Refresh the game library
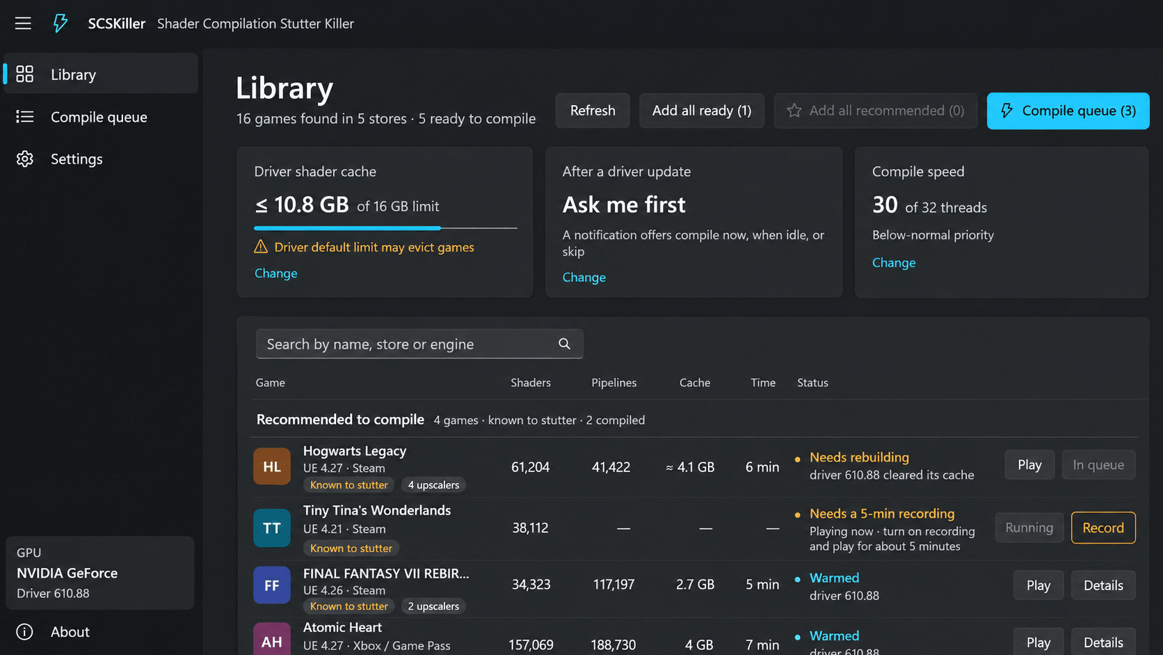The height and width of the screenshot is (655, 1163). pos(593,111)
